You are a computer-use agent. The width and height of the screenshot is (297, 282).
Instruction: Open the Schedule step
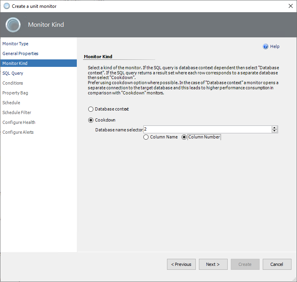11,103
